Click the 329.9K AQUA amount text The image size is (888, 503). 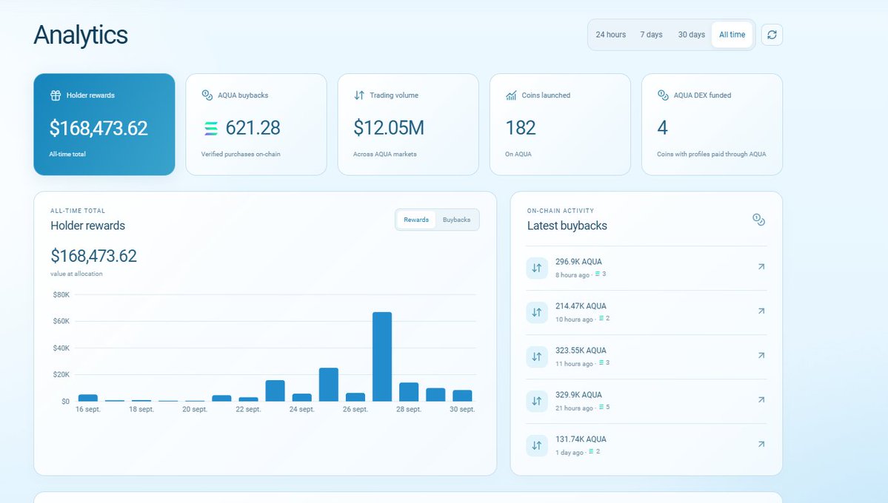578,394
